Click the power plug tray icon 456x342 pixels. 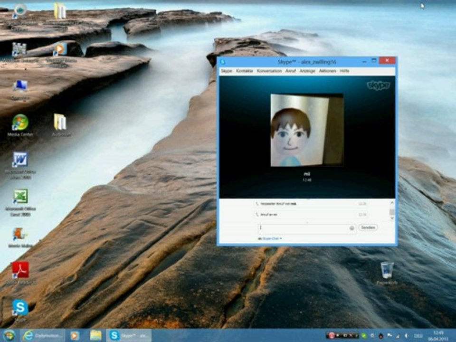[372, 336]
